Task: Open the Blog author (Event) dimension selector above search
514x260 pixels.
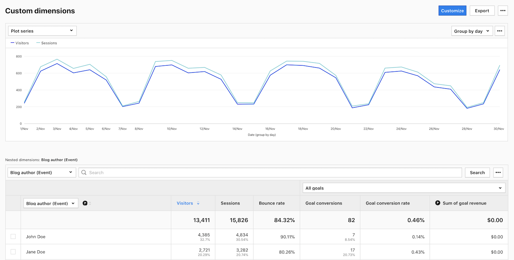Action: tap(42, 172)
